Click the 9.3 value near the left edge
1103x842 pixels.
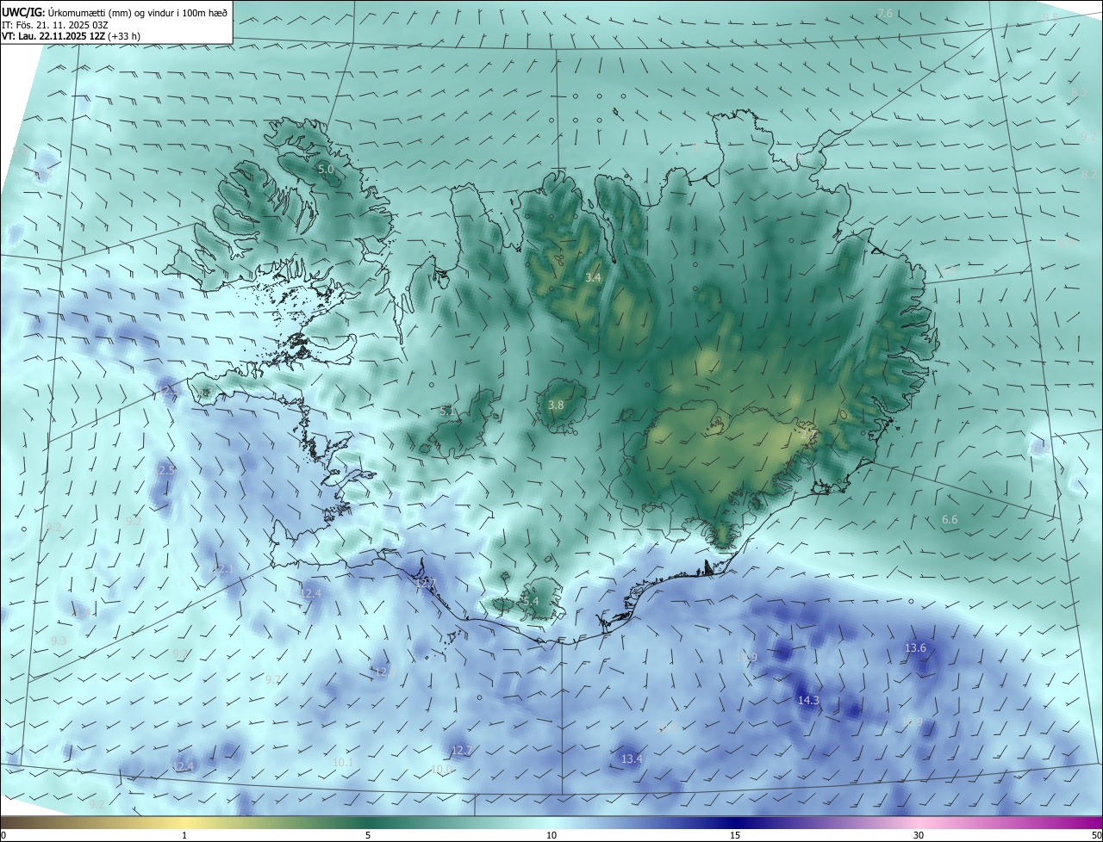pos(59,641)
